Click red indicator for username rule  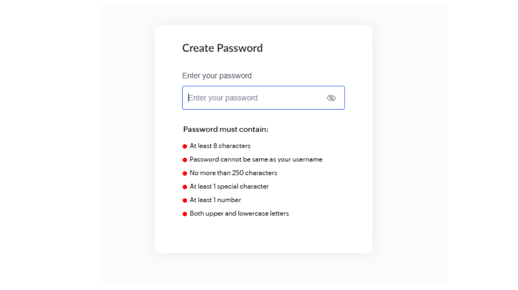click(x=185, y=160)
